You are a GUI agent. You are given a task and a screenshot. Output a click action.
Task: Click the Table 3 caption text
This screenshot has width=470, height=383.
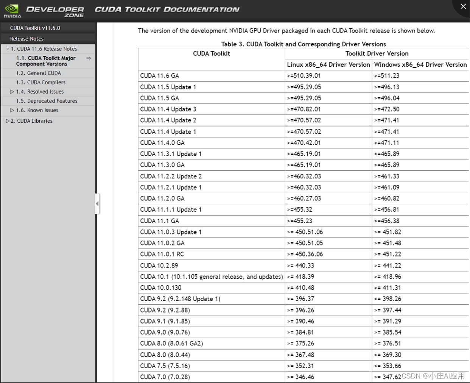point(303,44)
